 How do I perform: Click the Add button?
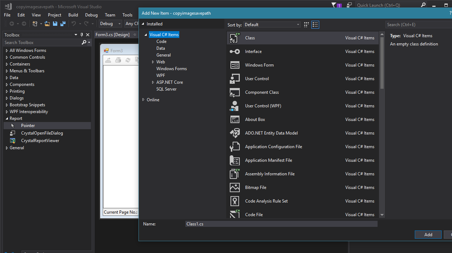point(428,235)
